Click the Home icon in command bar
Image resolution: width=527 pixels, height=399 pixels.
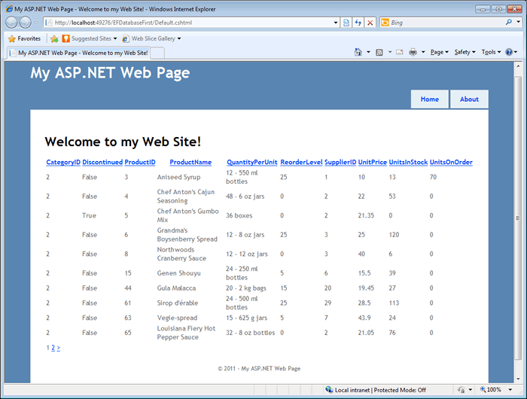click(358, 52)
